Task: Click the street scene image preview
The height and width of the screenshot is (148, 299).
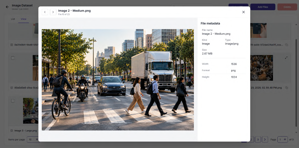Action: [x=118, y=80]
